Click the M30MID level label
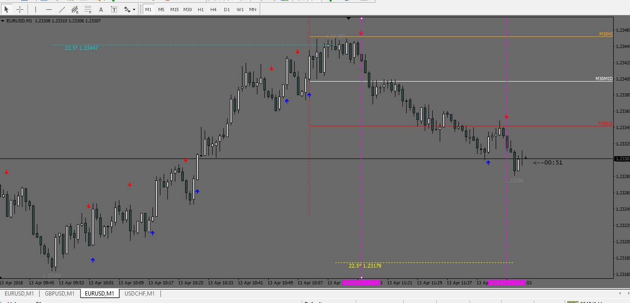Viewport: 630px width, 303px height. (x=604, y=79)
